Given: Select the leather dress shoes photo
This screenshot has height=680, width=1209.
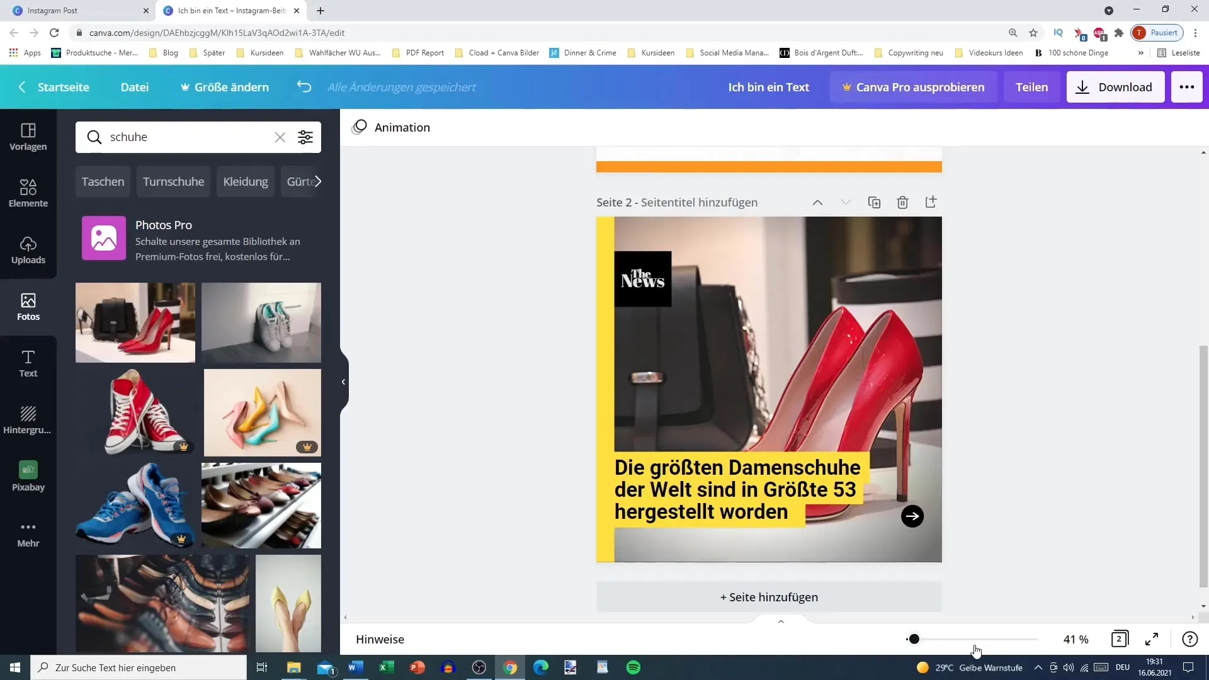Looking at the screenshot, I should tap(162, 603).
